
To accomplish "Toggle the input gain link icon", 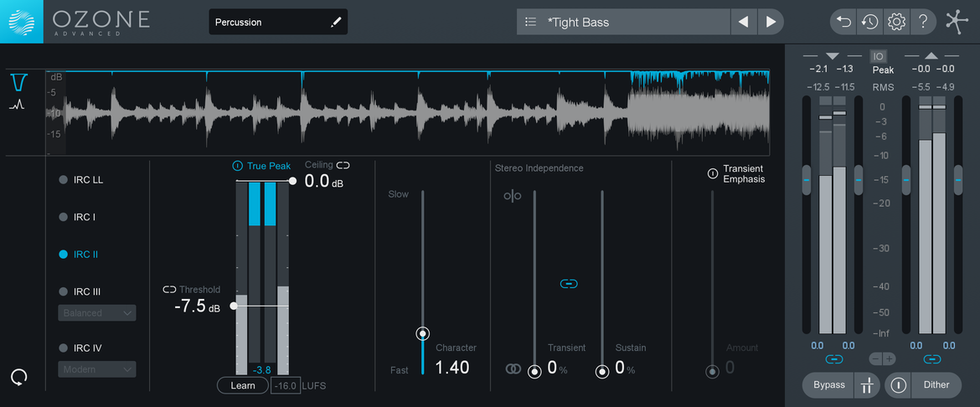I will click(833, 359).
